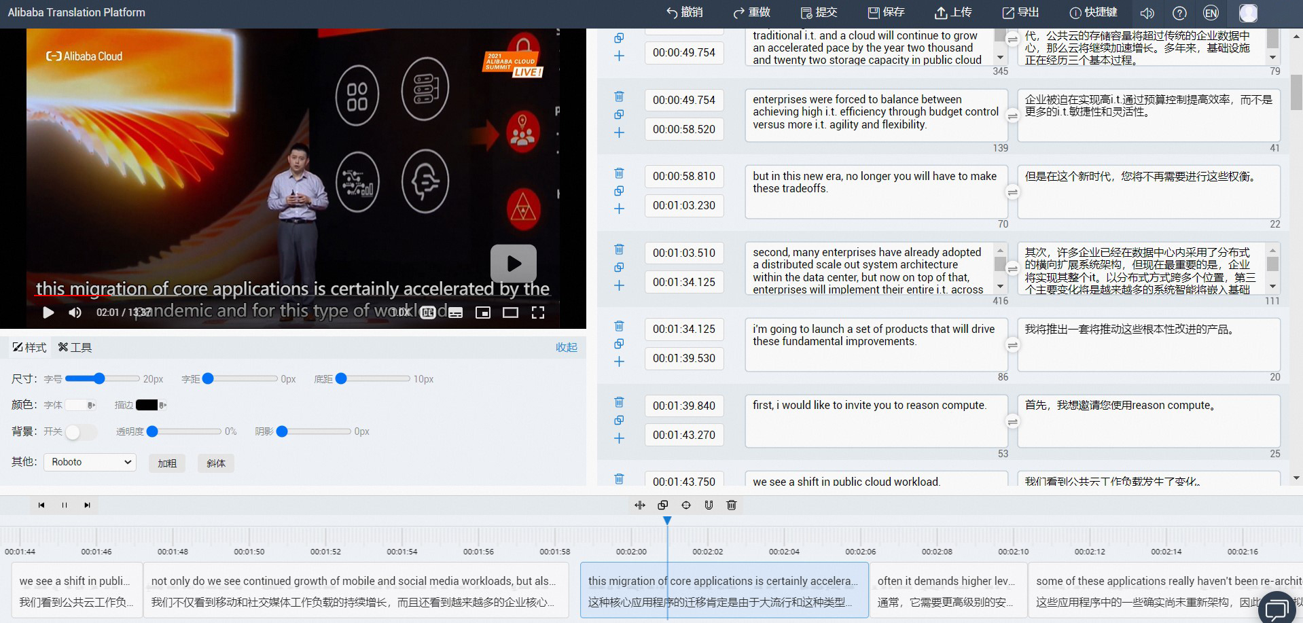Viewport: 1303px width, 623px height.
Task: Swap source and translation for 'i'm going to launch'
Action: pos(1012,345)
